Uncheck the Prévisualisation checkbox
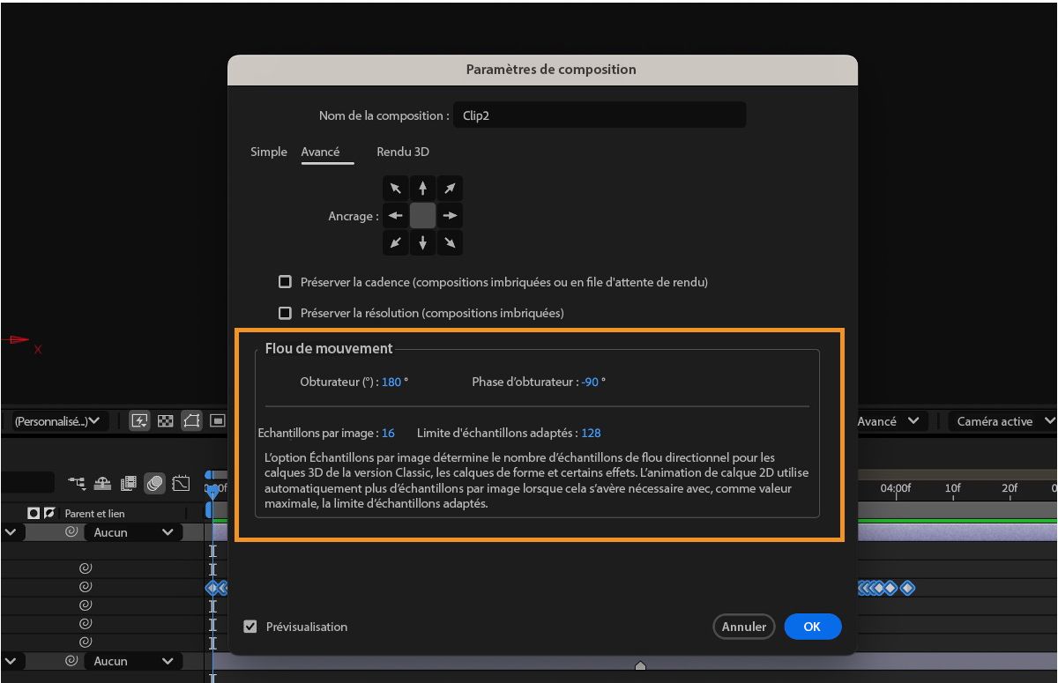The image size is (1058, 683). pos(250,627)
